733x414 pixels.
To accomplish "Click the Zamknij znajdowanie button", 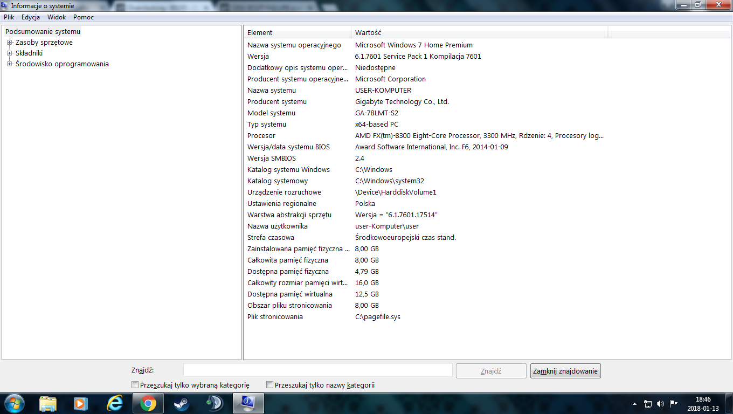I will pos(565,371).
